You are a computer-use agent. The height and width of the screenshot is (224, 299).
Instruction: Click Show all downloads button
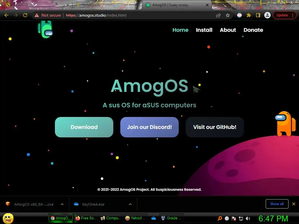coord(277,204)
